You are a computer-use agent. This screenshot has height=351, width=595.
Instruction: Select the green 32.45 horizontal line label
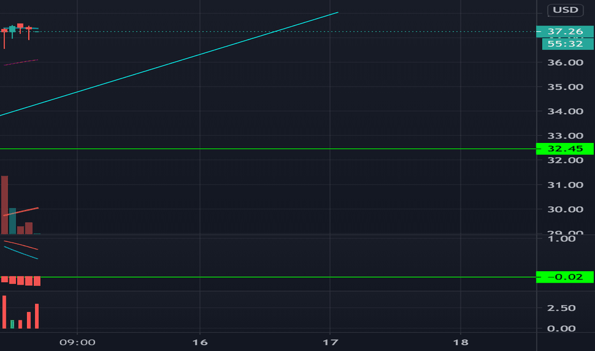(564, 149)
